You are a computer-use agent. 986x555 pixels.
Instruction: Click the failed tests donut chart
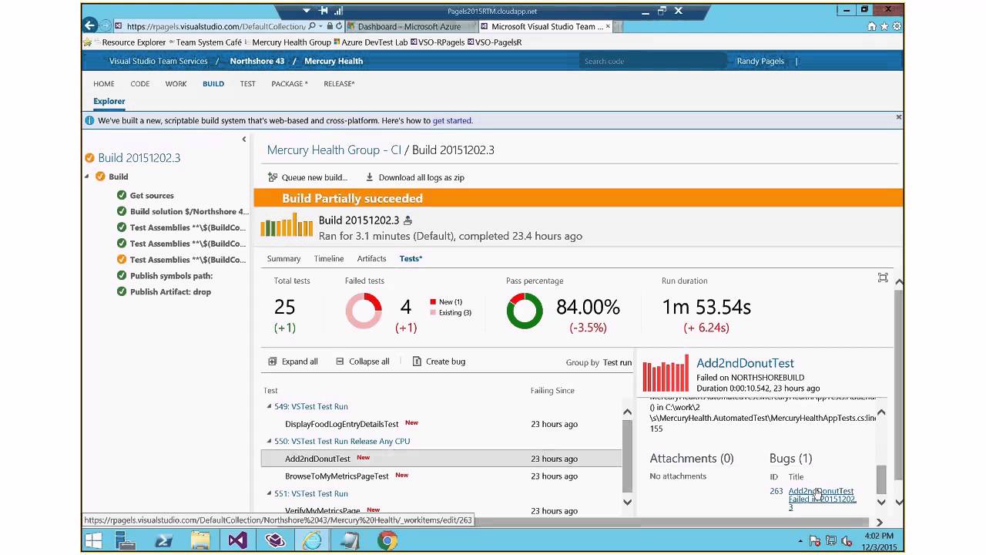pyautogui.click(x=364, y=311)
